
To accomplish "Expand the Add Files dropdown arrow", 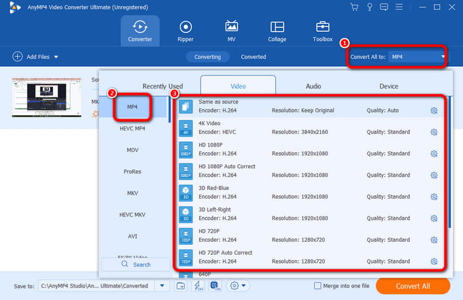I will (56, 57).
